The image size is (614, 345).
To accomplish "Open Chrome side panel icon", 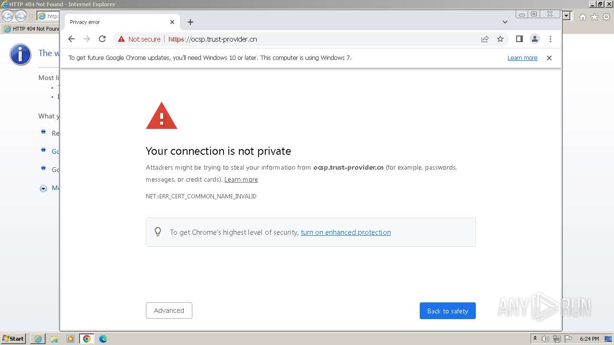I will pos(519,39).
